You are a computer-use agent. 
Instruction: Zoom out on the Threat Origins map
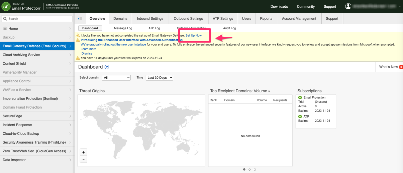(84, 159)
